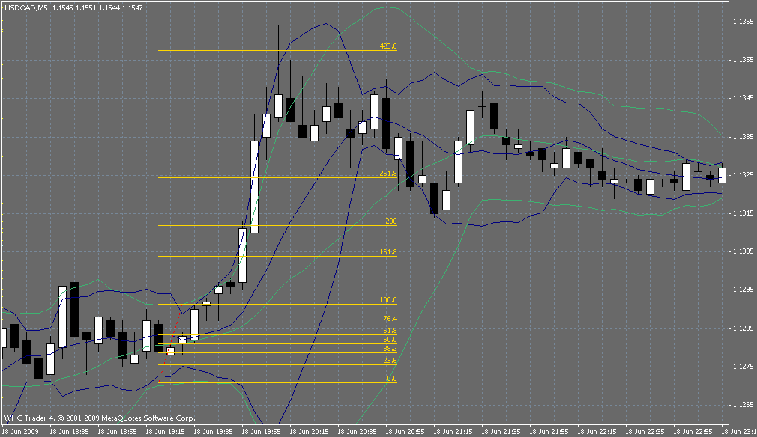
Task: Select the 423.6 Fibonacci level label
Action: click(x=388, y=46)
